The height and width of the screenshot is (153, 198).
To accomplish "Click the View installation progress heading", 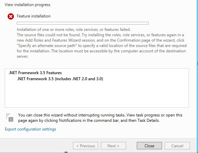I will tap(28, 5).
